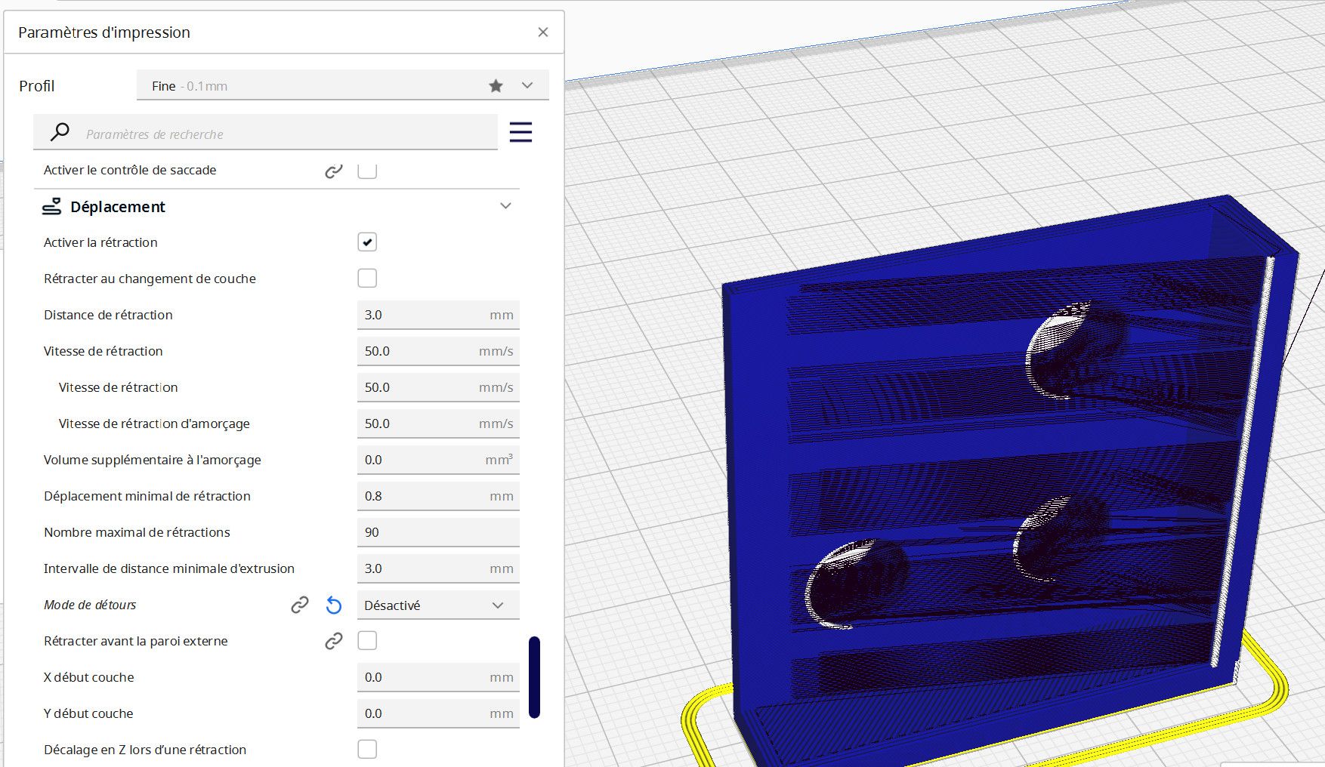Click link icon for Rétracter avant la paroi externe
Viewport: 1325px width, 767px height.
[334, 641]
